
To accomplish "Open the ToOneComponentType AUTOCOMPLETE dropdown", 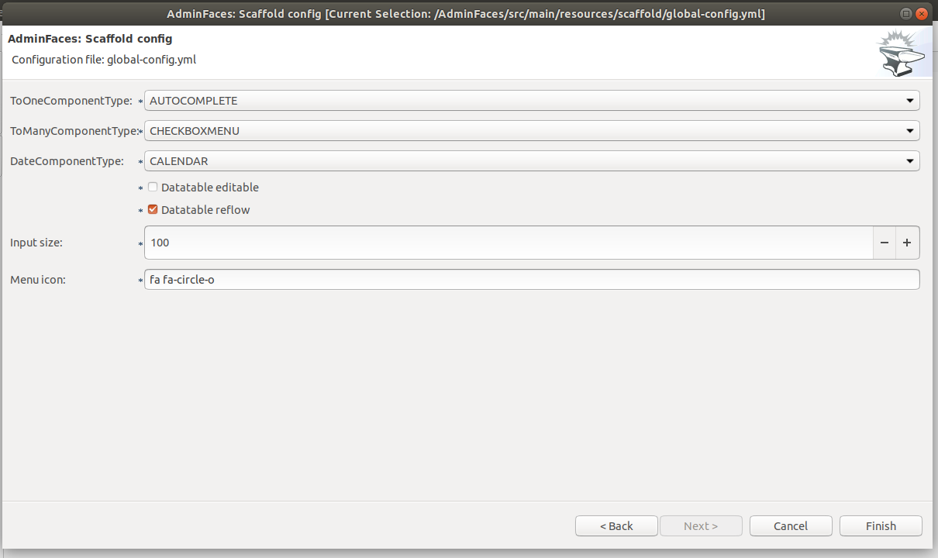I will point(532,101).
